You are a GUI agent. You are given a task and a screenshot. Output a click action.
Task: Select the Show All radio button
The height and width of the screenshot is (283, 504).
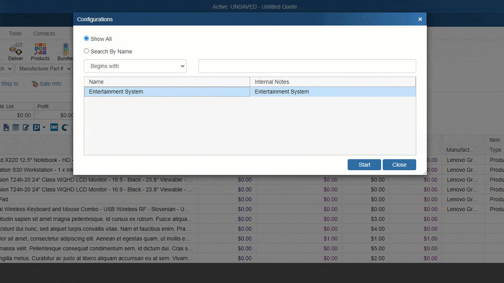pyautogui.click(x=86, y=39)
